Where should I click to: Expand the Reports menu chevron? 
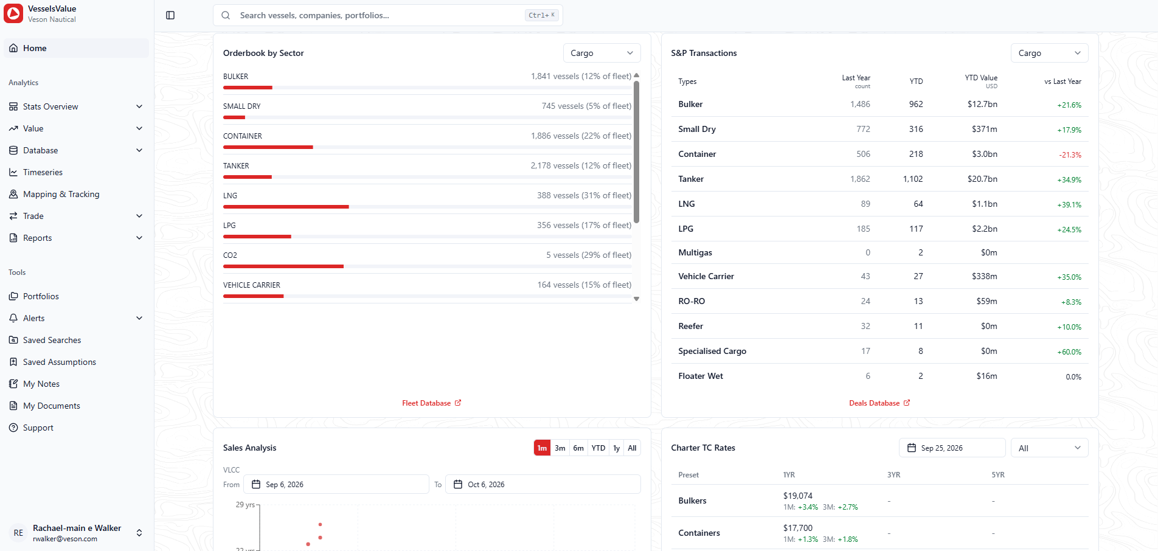[139, 238]
